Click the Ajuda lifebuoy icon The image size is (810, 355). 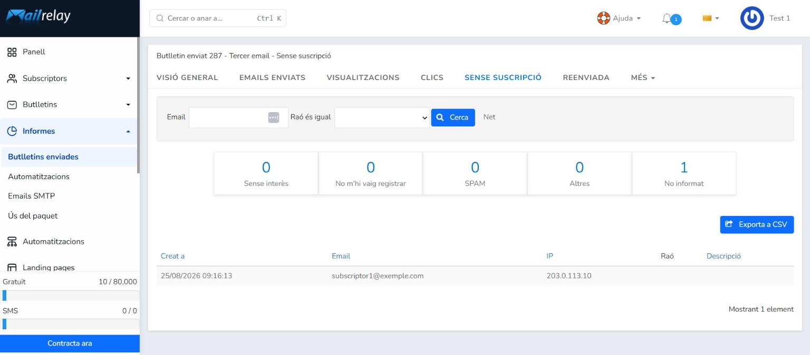pyautogui.click(x=603, y=18)
